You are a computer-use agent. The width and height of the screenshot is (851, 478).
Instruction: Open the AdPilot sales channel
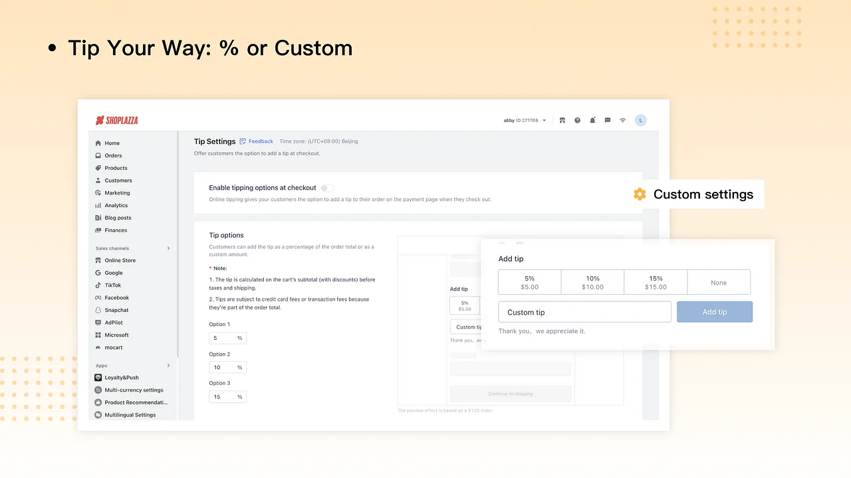tap(114, 322)
